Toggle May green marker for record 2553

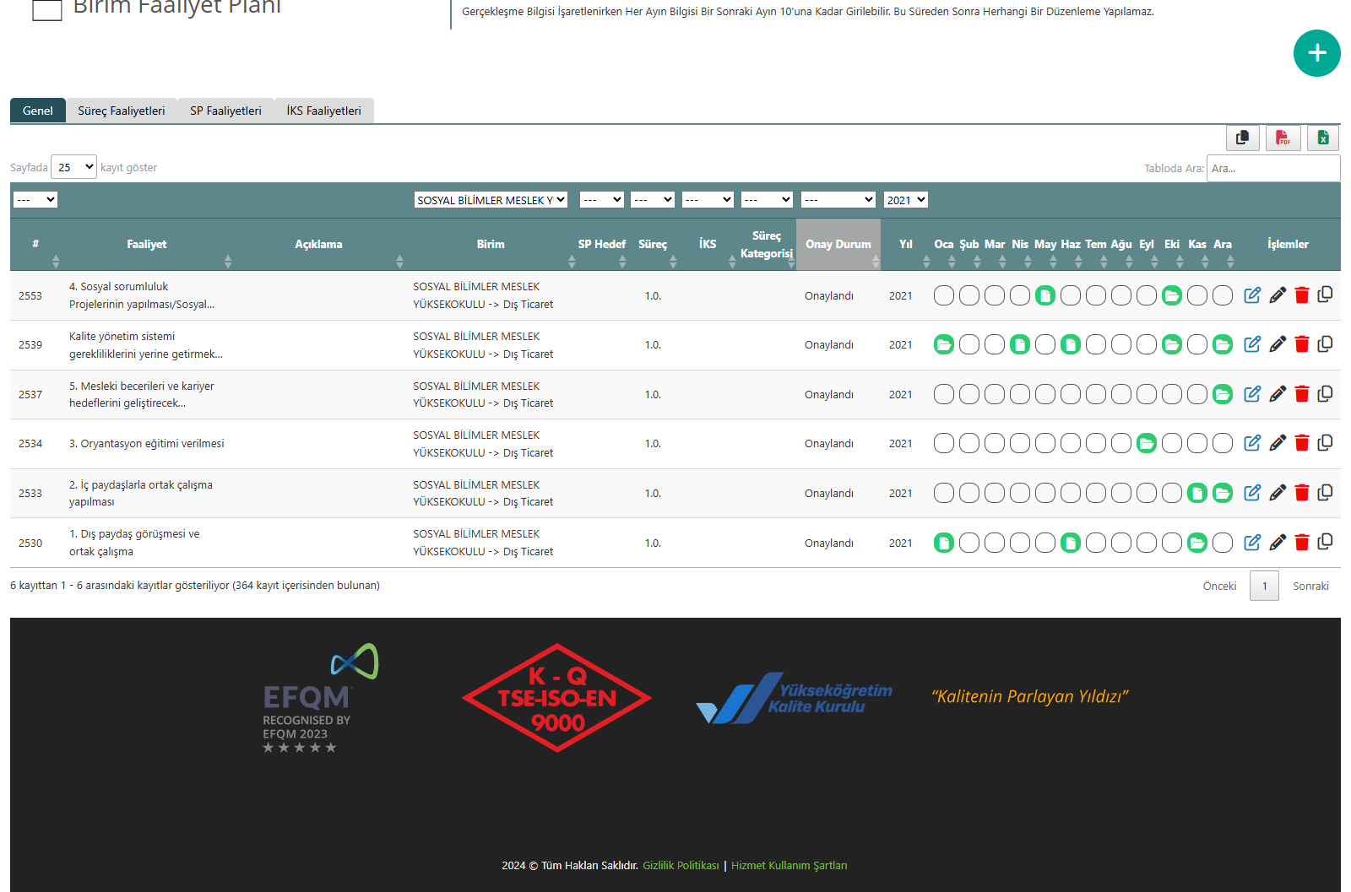click(1045, 295)
